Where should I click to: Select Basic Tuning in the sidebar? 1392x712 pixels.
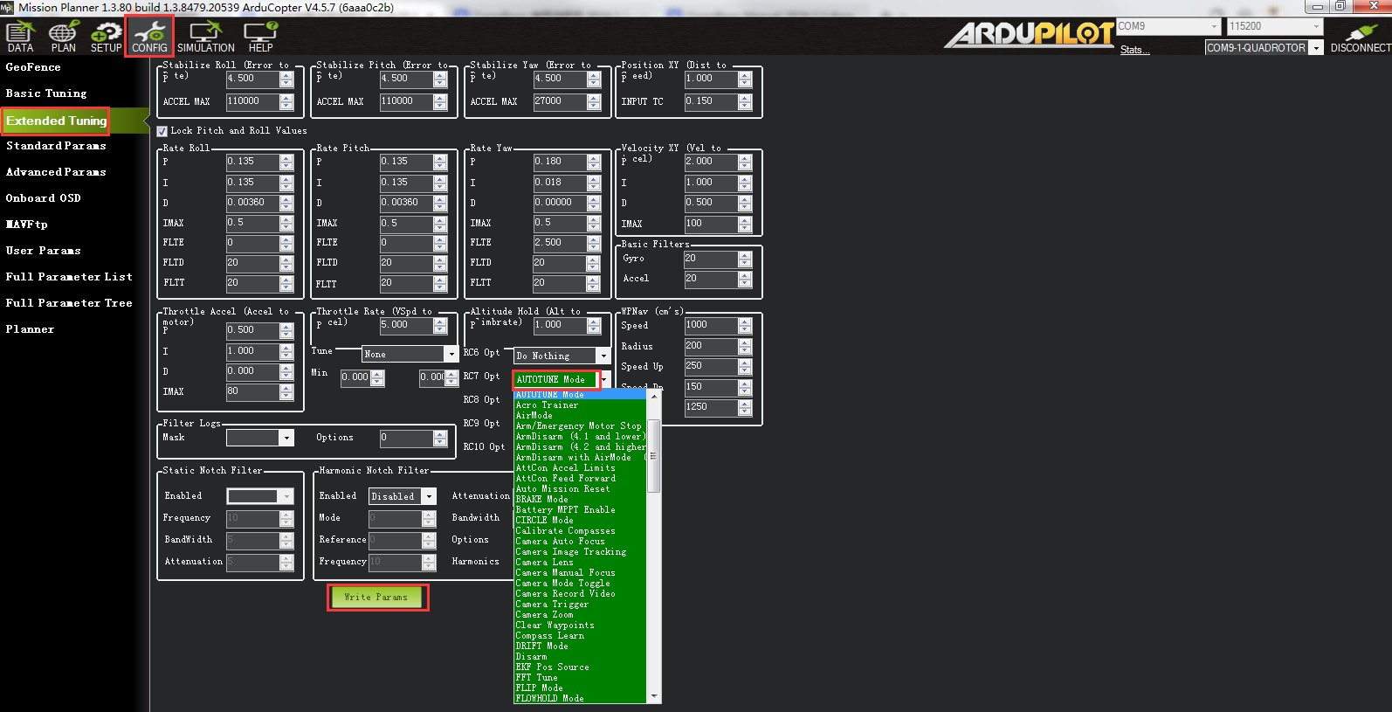pos(46,93)
